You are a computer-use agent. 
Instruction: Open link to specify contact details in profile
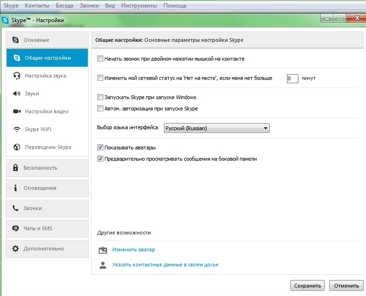click(x=165, y=265)
